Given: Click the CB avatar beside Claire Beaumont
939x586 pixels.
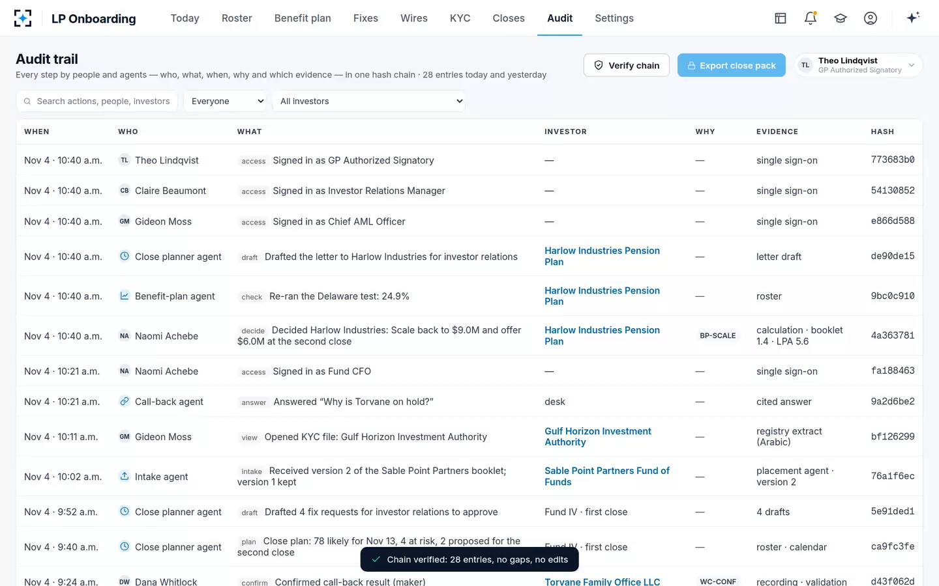Looking at the screenshot, I should pos(125,191).
